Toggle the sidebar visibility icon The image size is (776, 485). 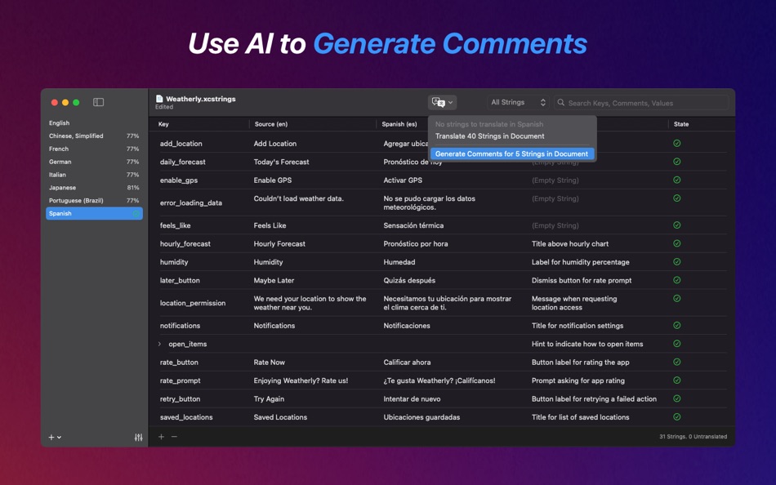(98, 101)
